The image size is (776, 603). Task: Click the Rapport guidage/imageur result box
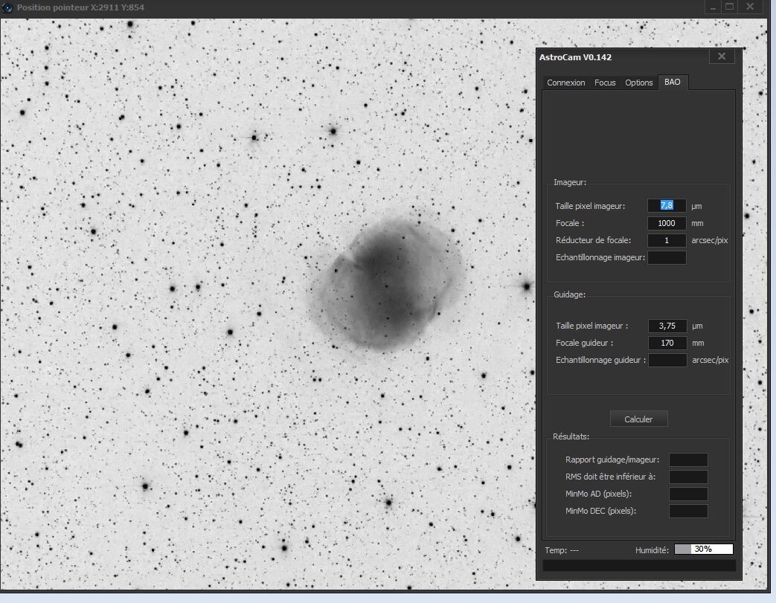point(688,459)
